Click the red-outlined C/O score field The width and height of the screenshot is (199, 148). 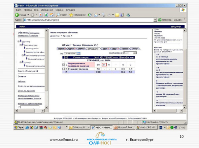pos(104,65)
